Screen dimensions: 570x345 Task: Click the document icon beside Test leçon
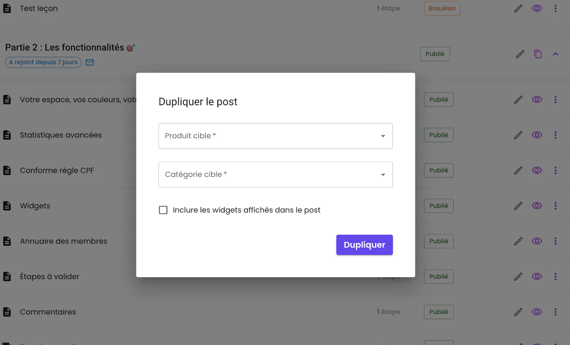pyautogui.click(x=7, y=8)
